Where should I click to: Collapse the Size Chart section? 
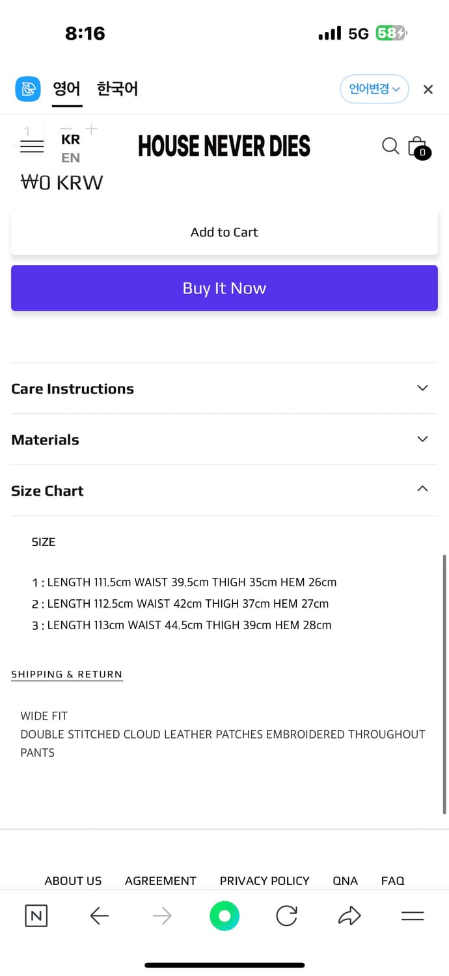click(x=224, y=491)
